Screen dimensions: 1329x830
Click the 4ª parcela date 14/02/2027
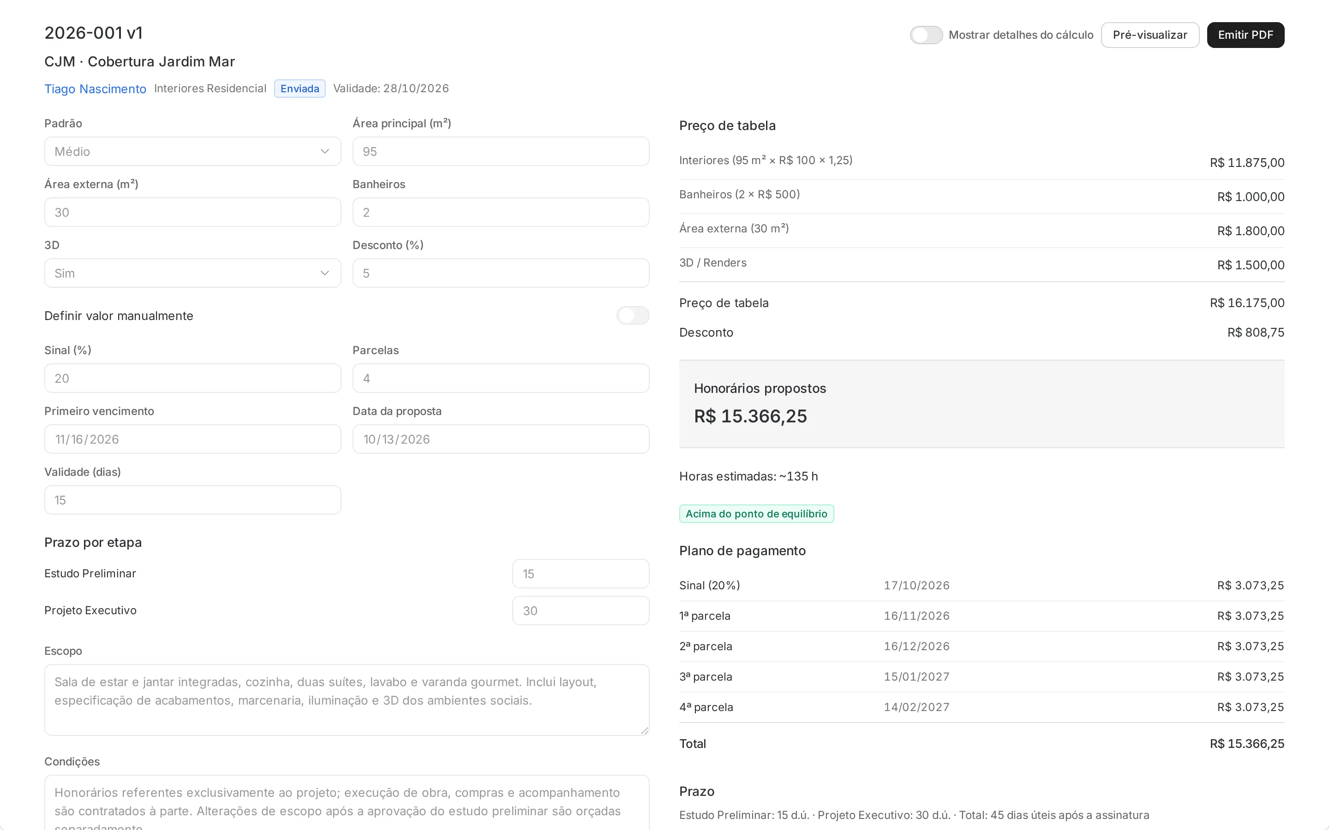point(916,708)
